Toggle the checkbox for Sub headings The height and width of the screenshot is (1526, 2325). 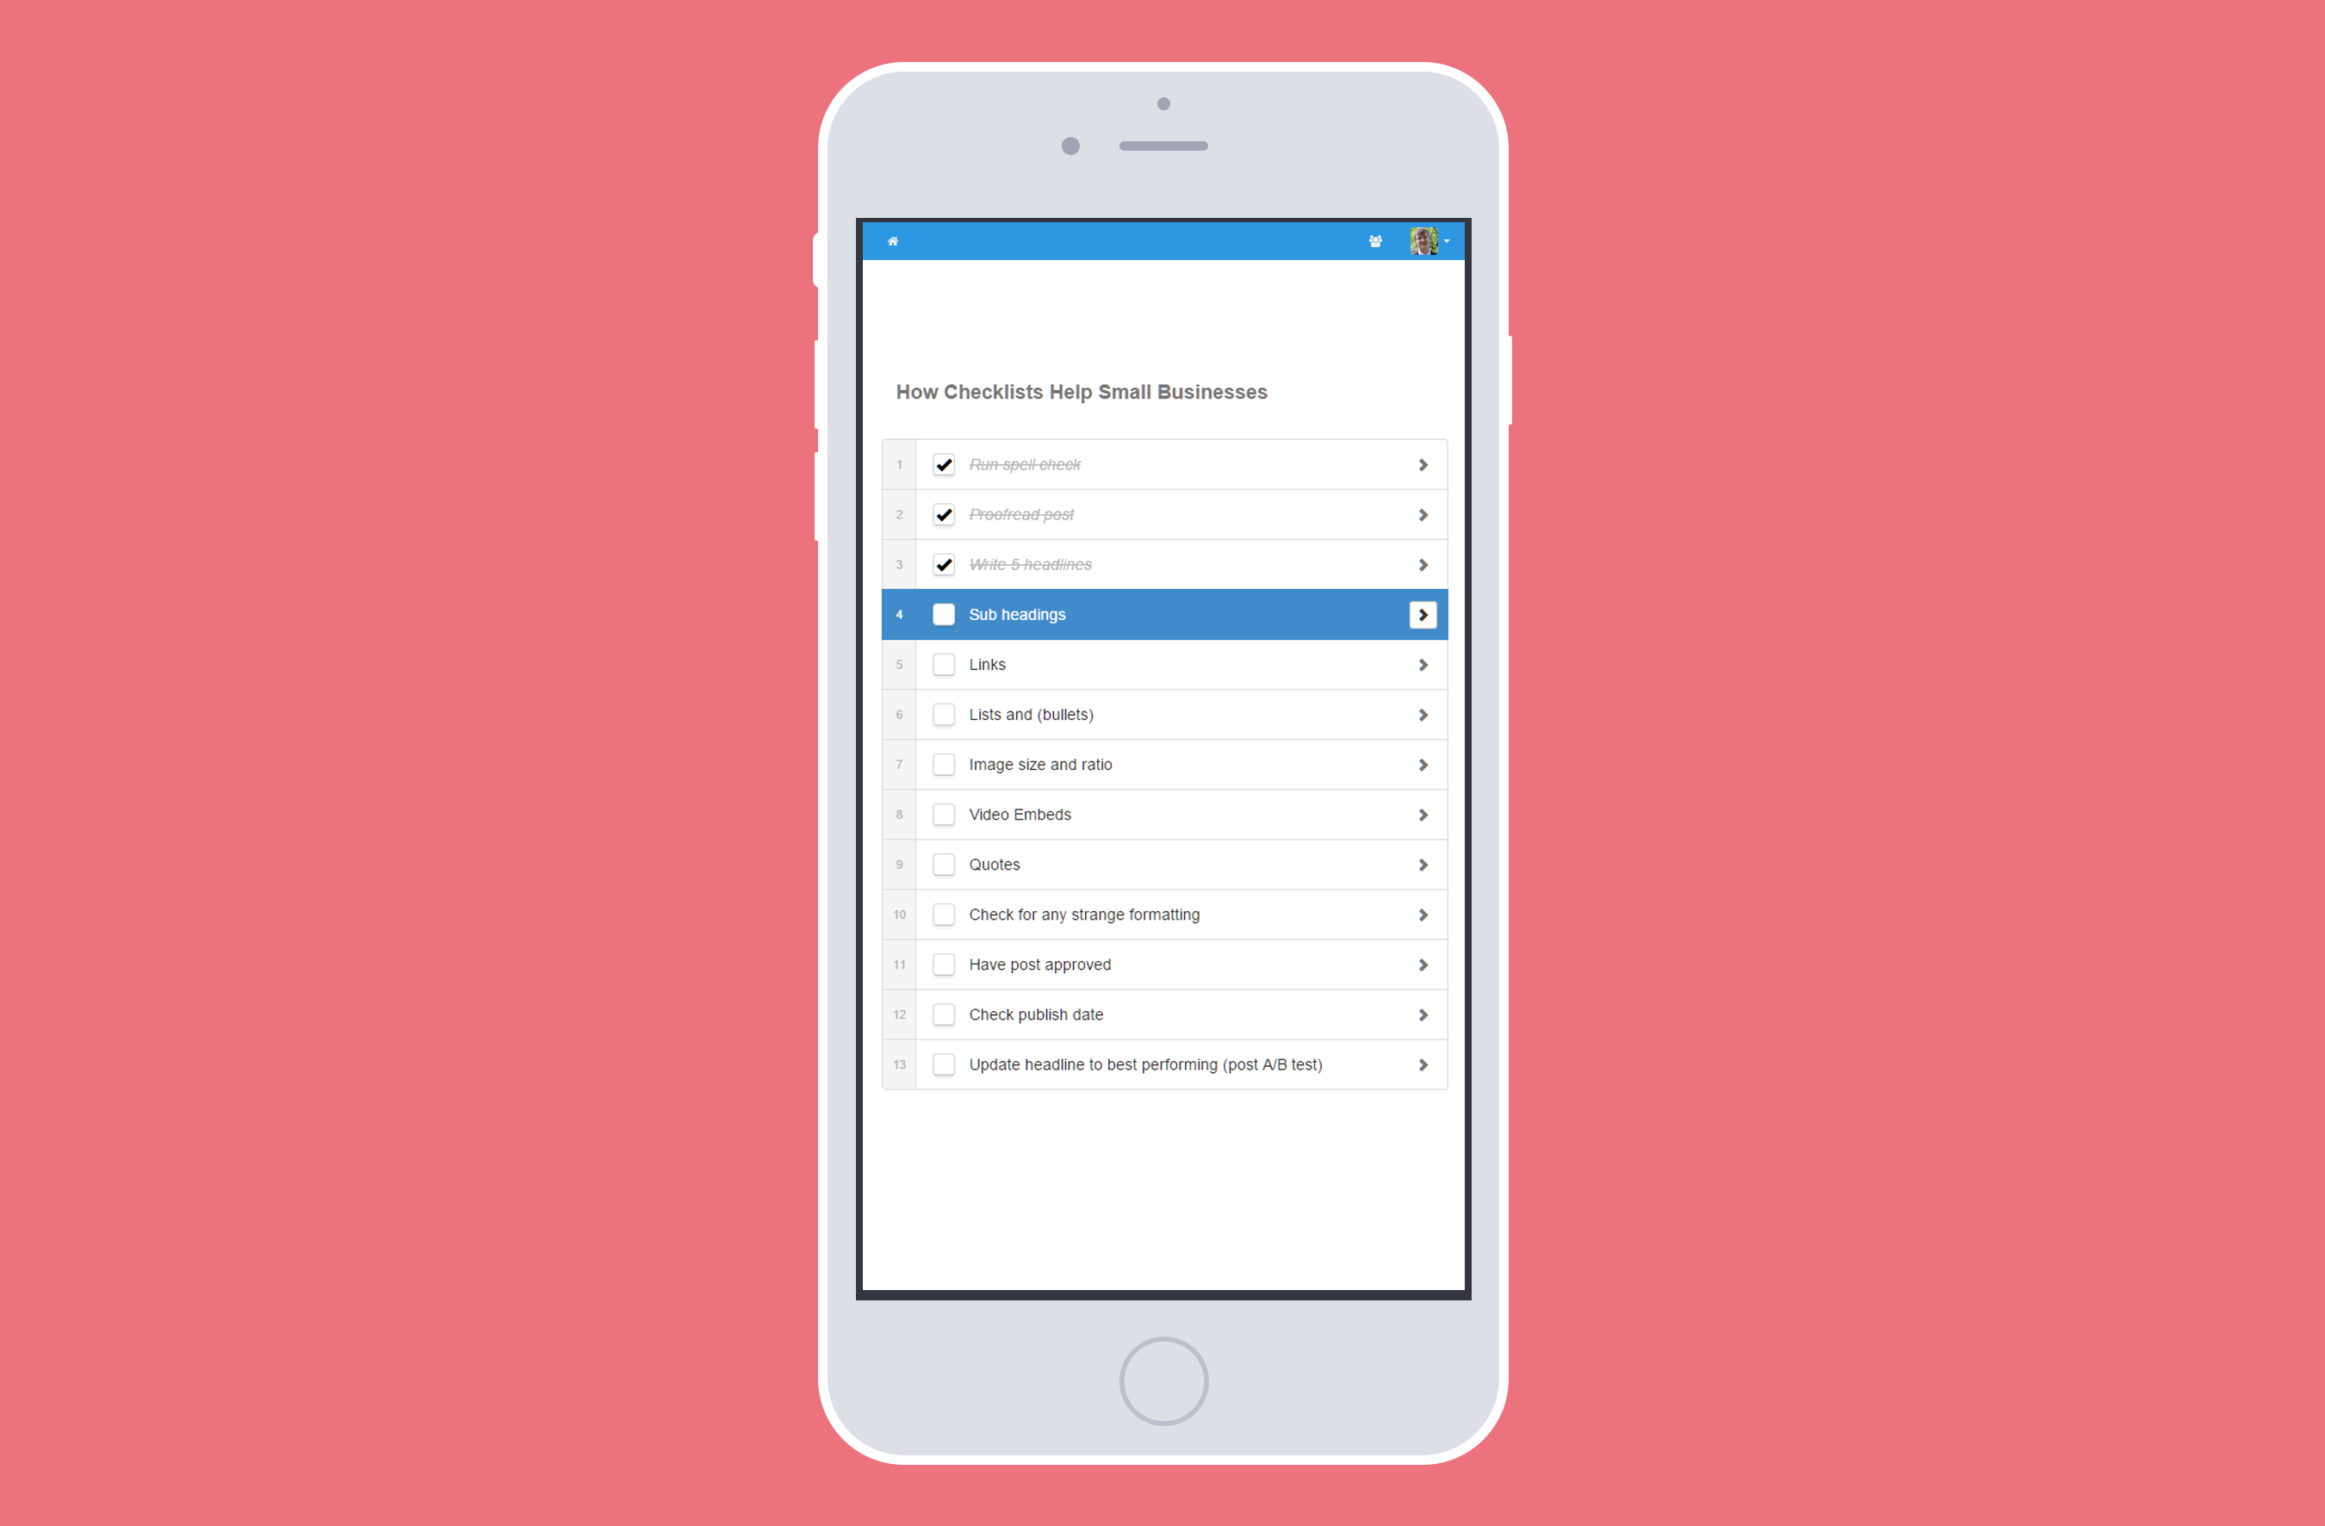[945, 613]
